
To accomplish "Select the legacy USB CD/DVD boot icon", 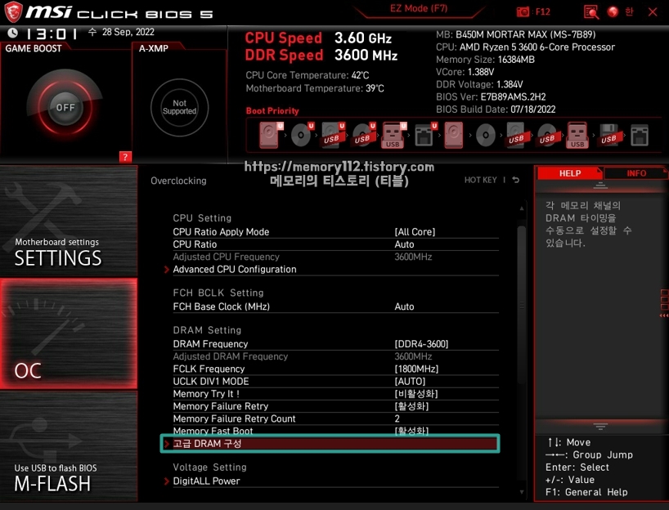I will click(x=547, y=135).
